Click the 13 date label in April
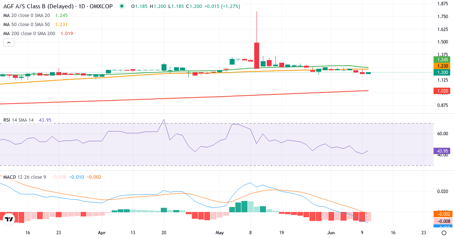 [x=133, y=233]
